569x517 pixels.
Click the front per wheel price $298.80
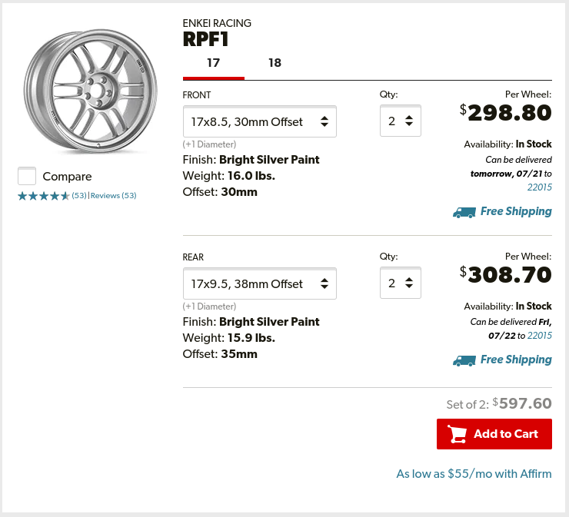point(505,113)
